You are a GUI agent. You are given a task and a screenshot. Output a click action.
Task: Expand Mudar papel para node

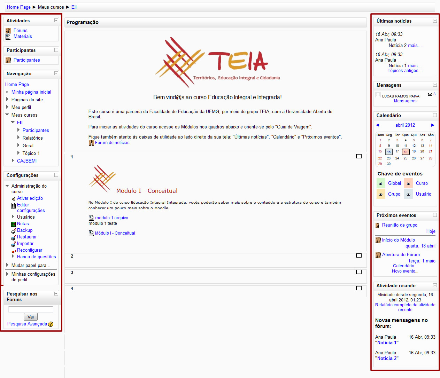click(x=7, y=265)
